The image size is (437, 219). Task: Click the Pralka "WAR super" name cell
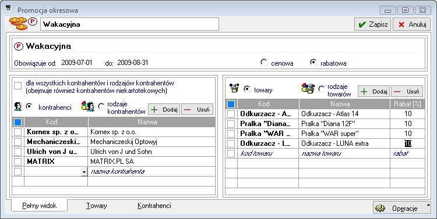pos(344,134)
